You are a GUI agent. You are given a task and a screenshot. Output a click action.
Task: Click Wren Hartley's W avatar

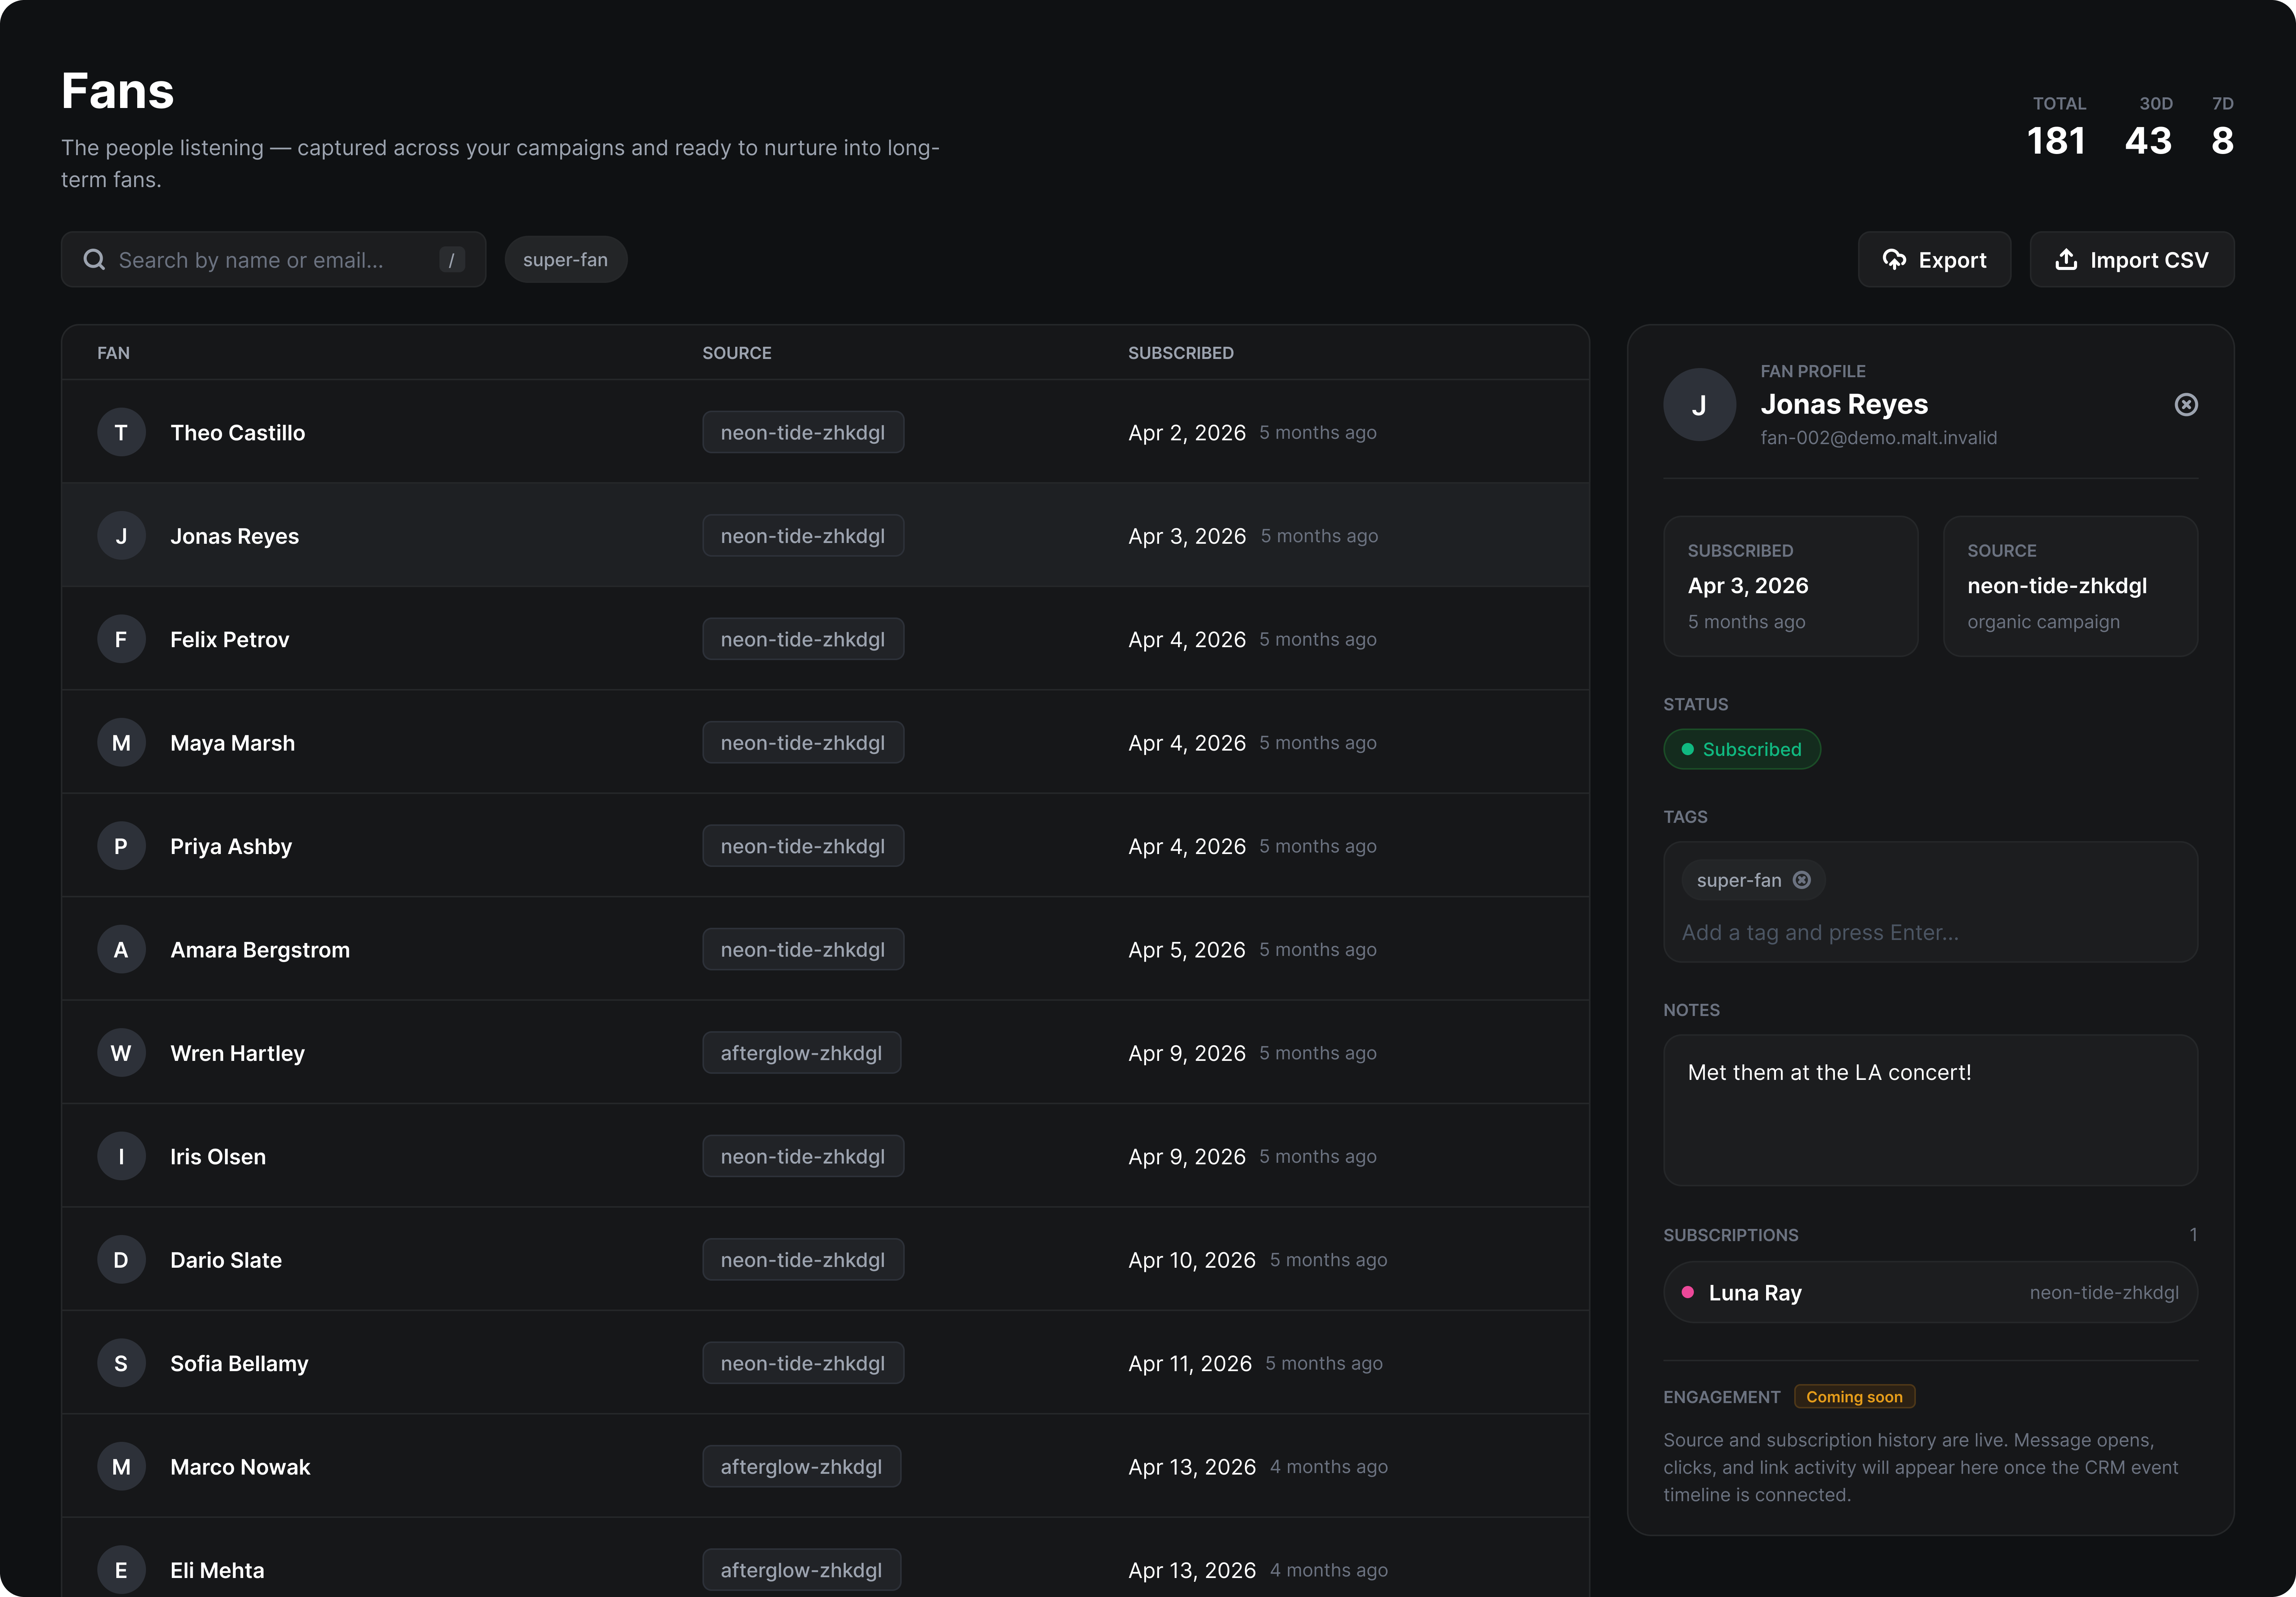click(x=121, y=1053)
